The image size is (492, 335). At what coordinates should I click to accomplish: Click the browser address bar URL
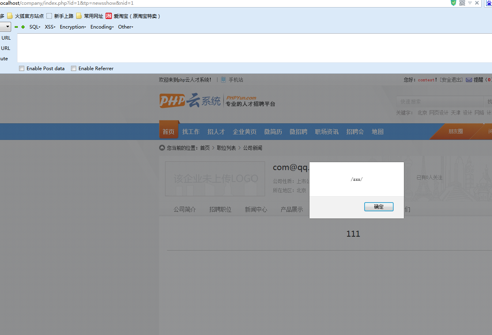coord(67,3)
